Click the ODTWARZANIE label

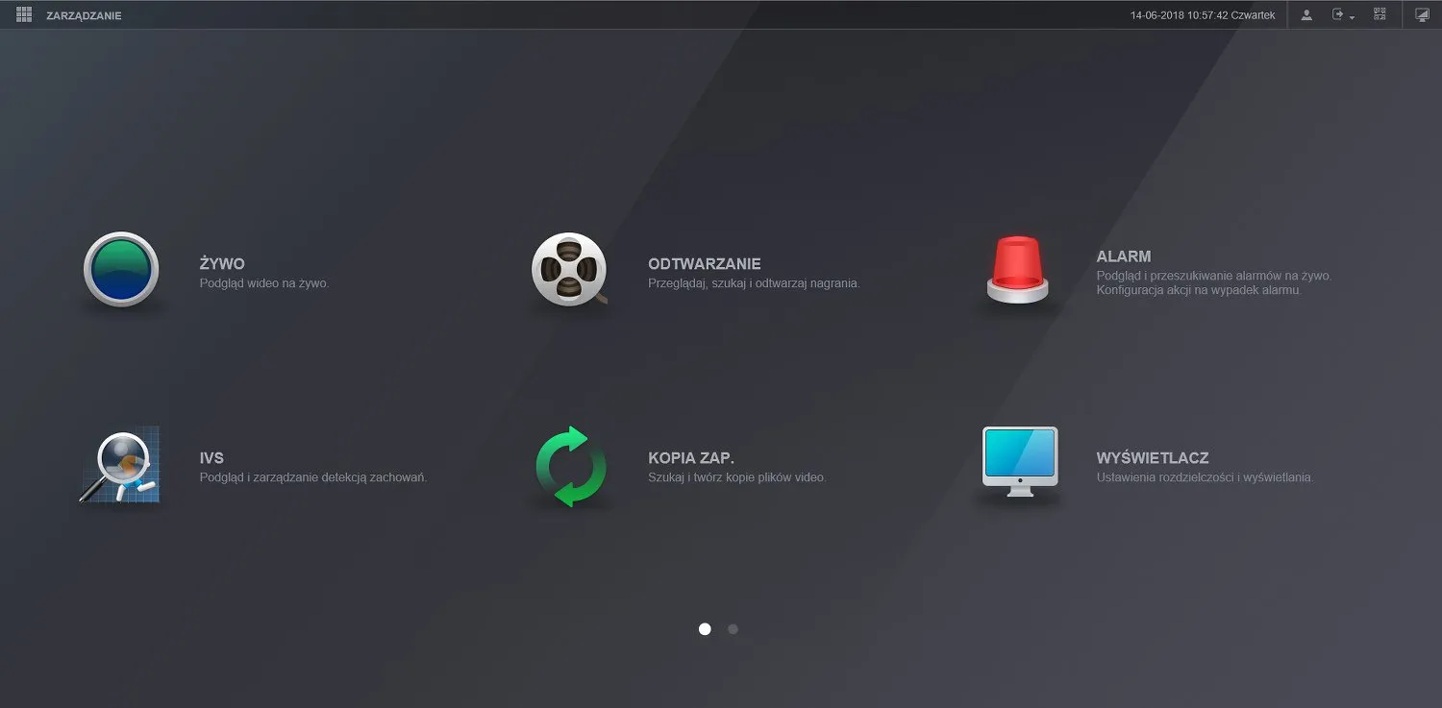[x=704, y=264]
